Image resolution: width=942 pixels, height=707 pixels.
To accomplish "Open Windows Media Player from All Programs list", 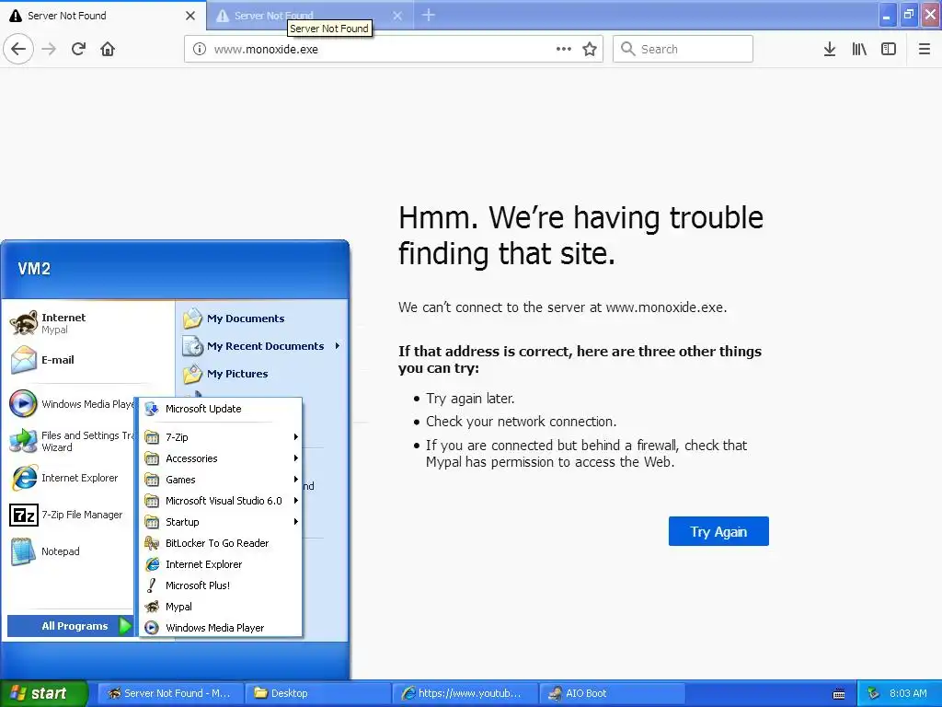I will (221, 628).
